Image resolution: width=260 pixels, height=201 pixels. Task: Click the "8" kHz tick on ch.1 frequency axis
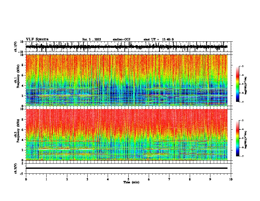(23, 65)
